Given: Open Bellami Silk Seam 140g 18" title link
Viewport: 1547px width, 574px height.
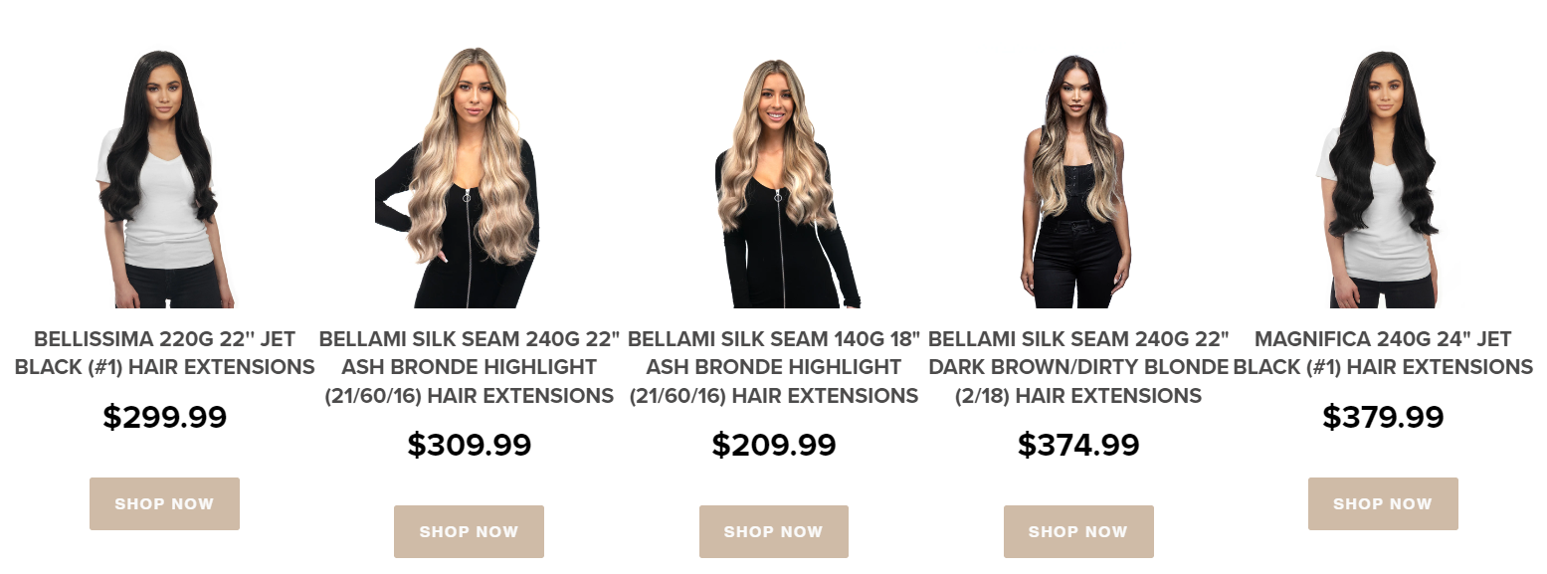Looking at the screenshot, I should click(x=774, y=367).
